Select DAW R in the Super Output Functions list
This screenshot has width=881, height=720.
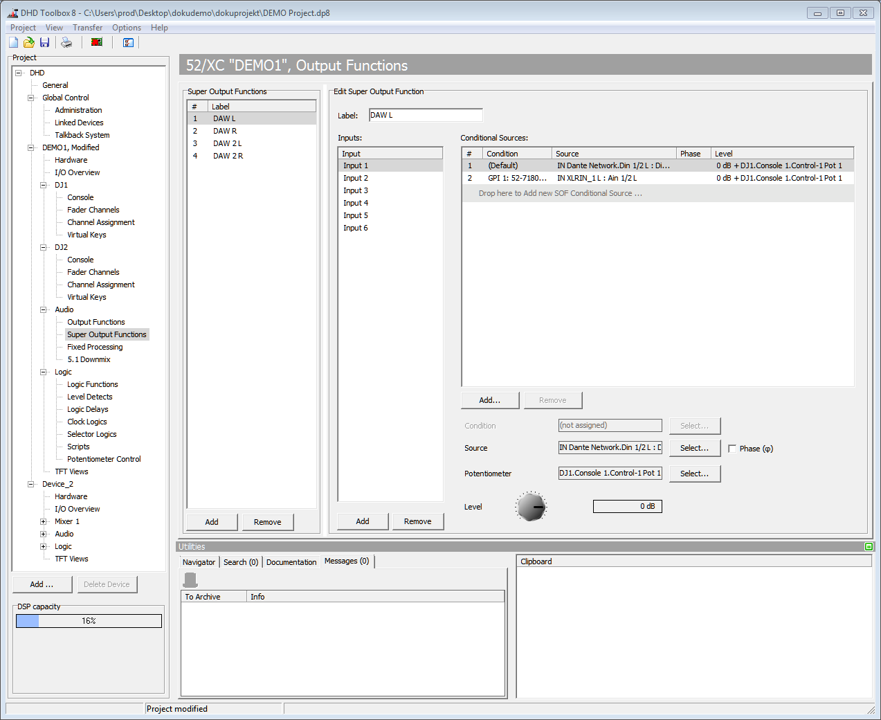(x=252, y=131)
